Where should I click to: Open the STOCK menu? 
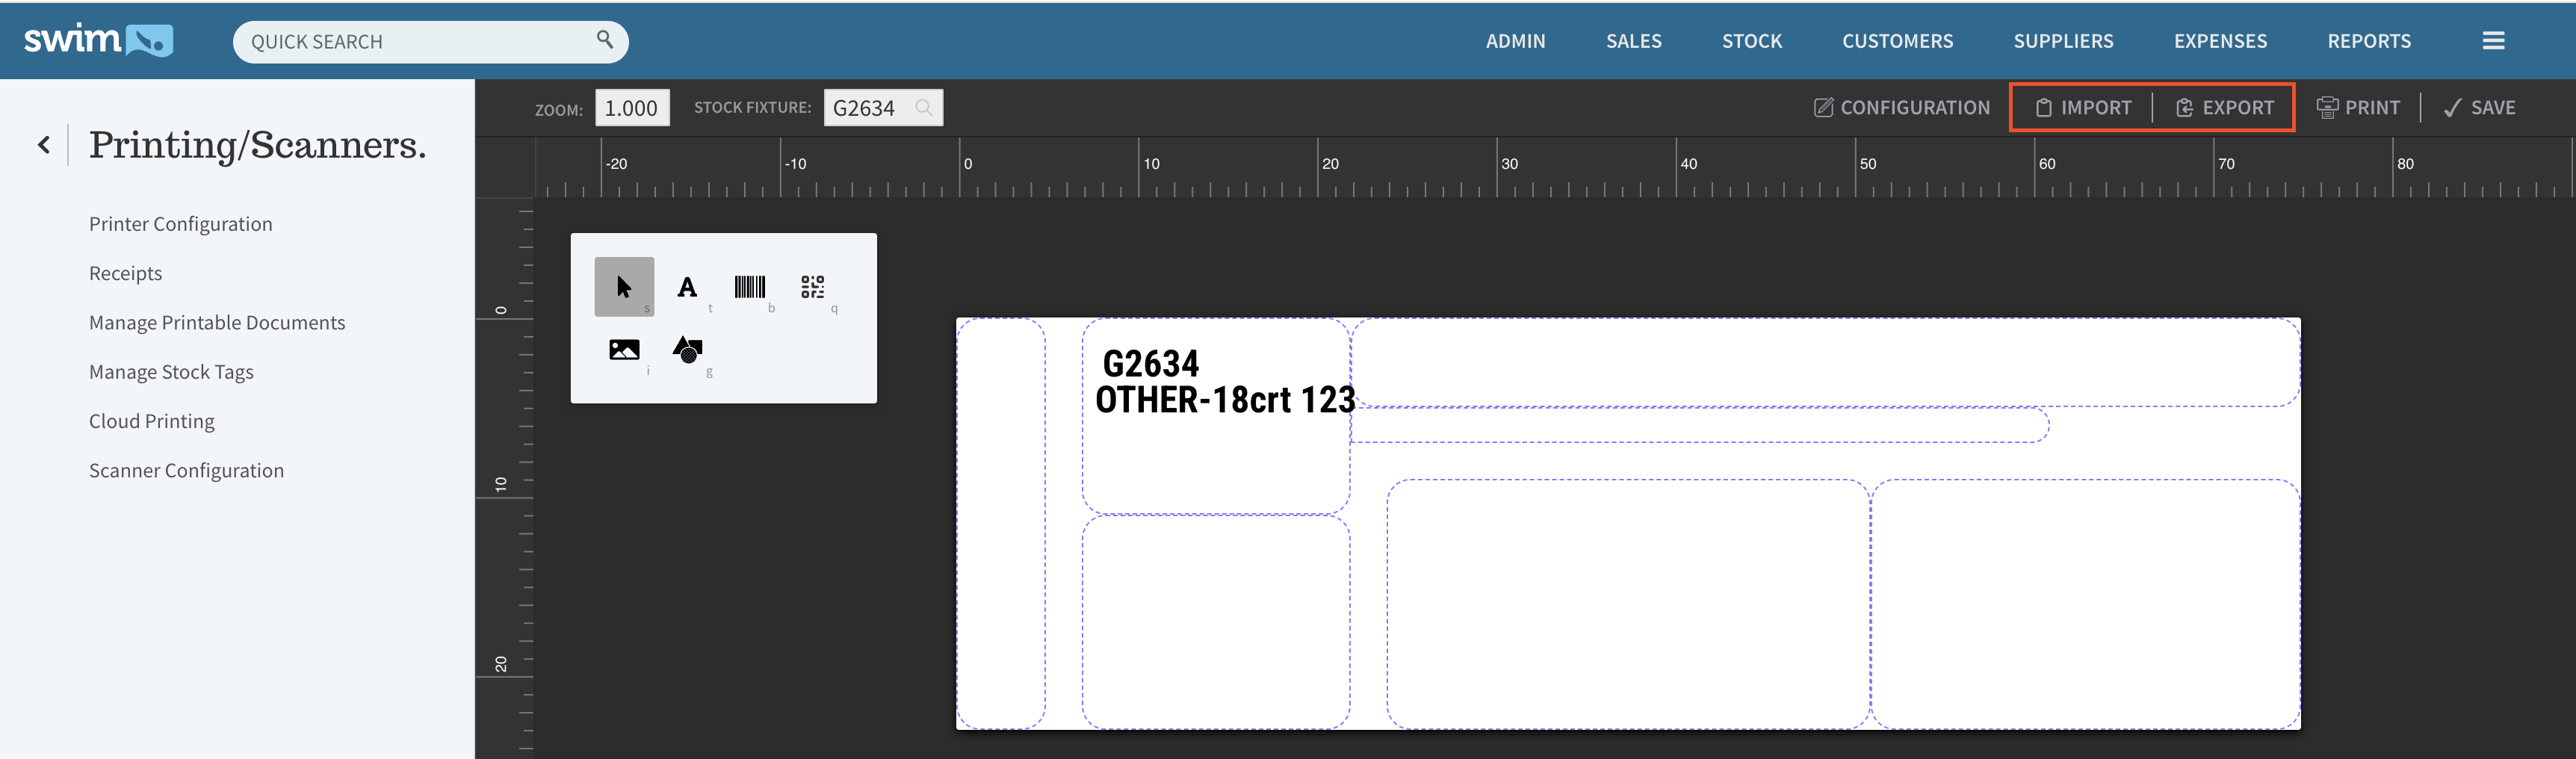point(1751,41)
